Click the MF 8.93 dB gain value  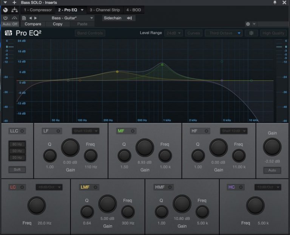pyautogui.click(x=145, y=162)
